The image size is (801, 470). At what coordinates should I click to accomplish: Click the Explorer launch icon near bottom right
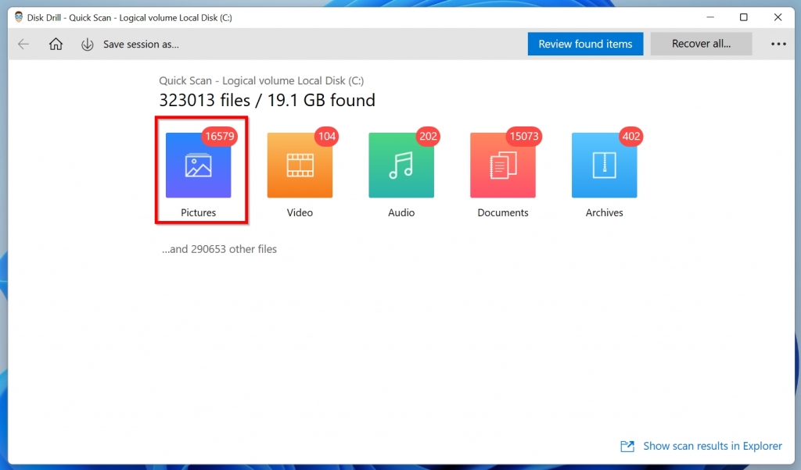click(627, 446)
